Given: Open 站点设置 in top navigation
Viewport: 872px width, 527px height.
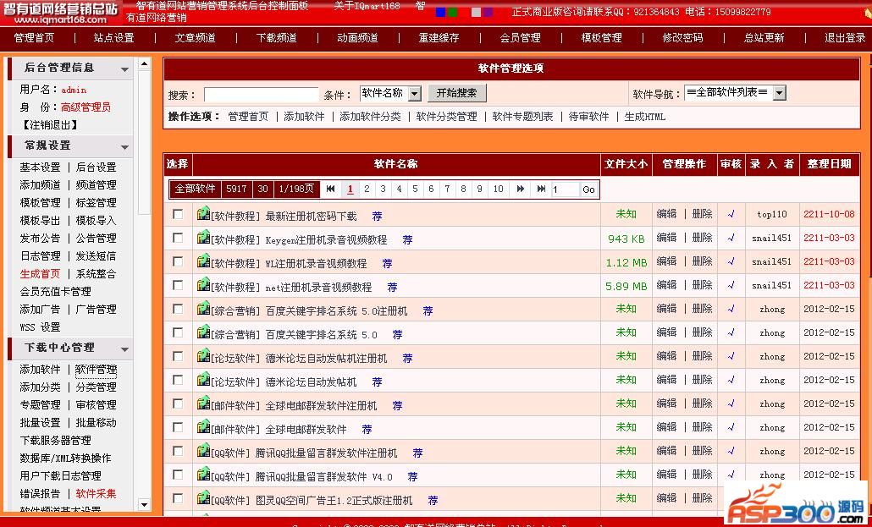Looking at the screenshot, I should pyautogui.click(x=114, y=38).
